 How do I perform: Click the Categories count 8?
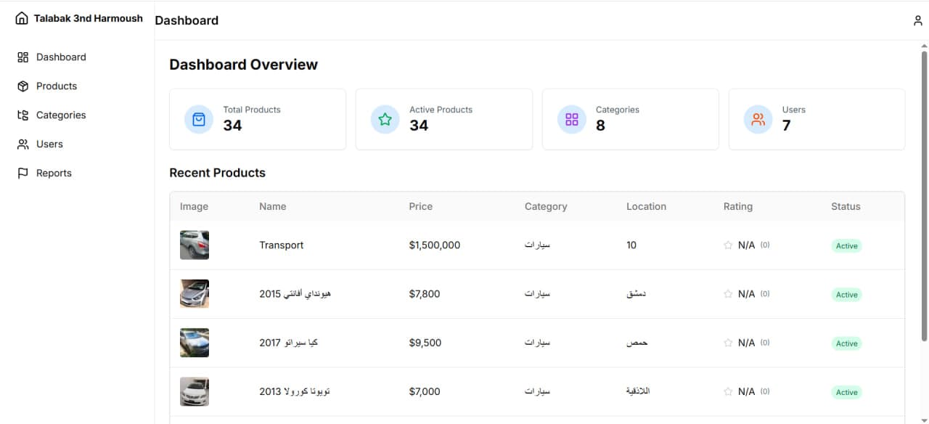[x=600, y=126]
